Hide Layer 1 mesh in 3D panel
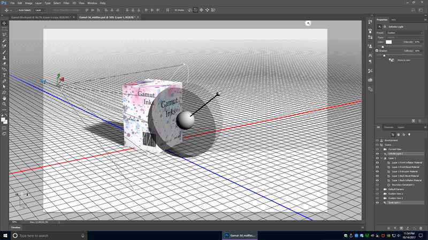The image size is (428, 240). [377, 158]
